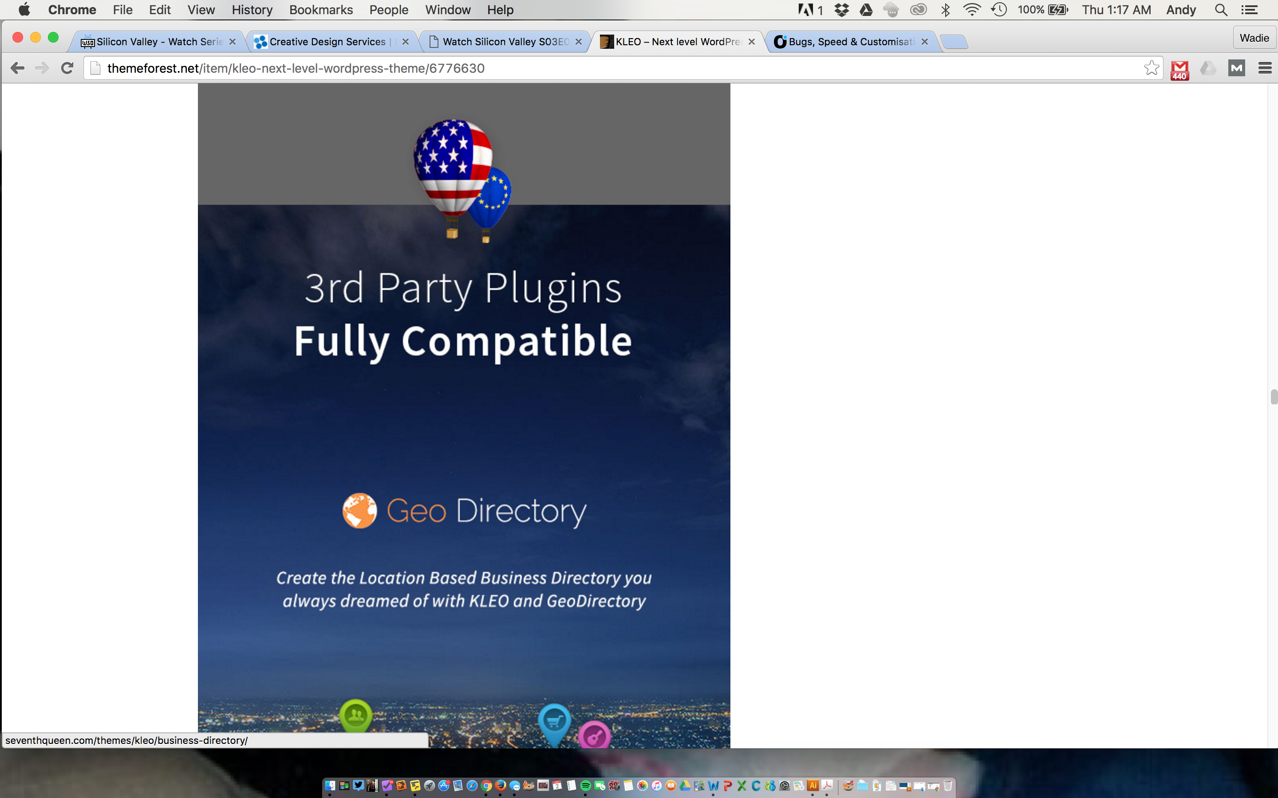Open the Bluetooth status menu
This screenshot has width=1278, height=798.
click(945, 9)
